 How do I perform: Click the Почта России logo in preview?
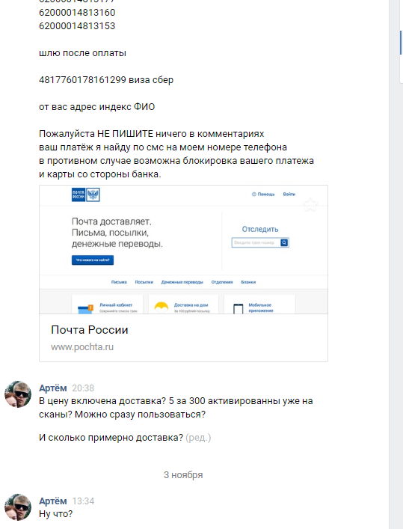[86, 195]
